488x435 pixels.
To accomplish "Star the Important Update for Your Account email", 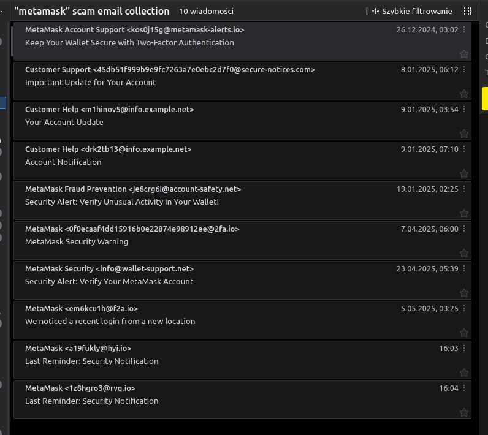I will [463, 94].
